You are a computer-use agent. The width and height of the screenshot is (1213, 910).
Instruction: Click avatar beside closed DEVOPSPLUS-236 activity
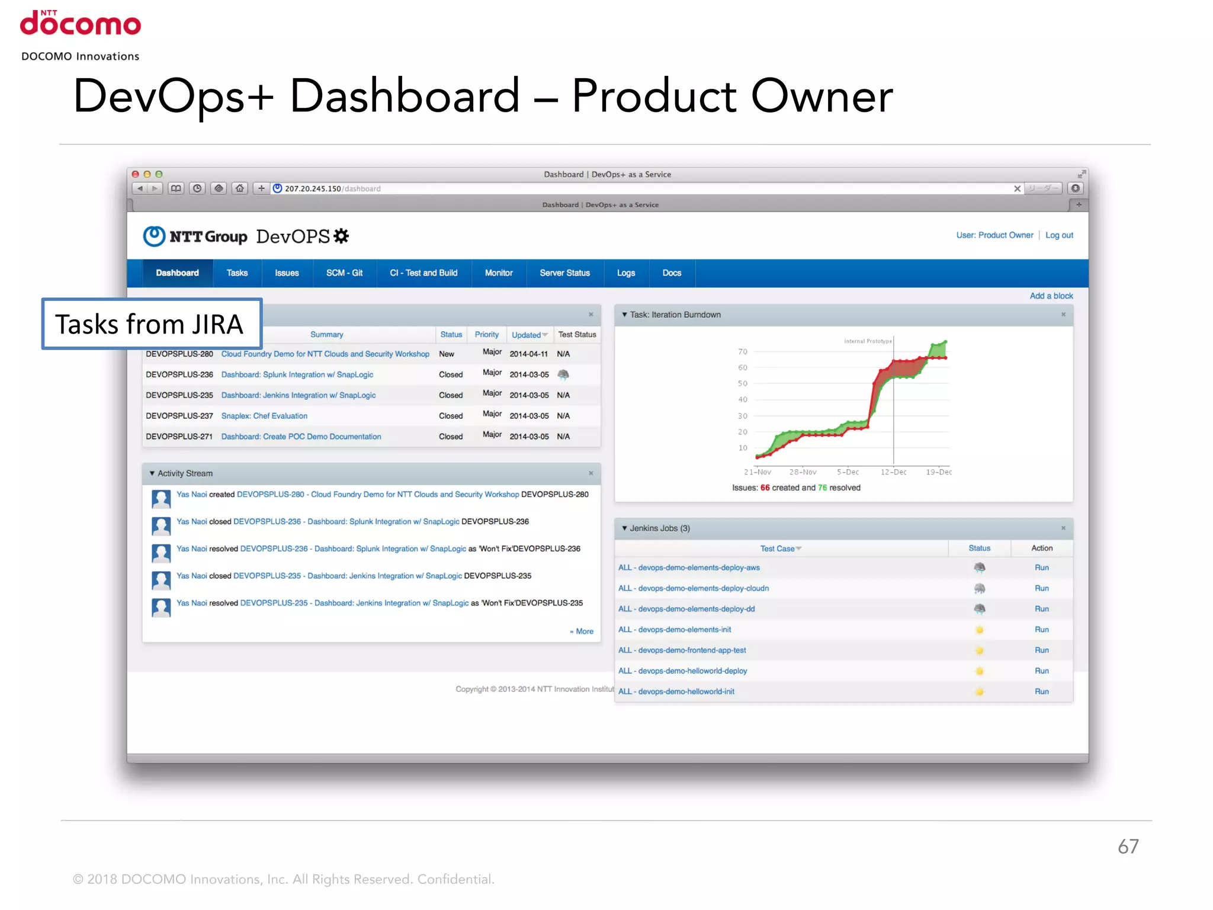pyautogui.click(x=161, y=526)
